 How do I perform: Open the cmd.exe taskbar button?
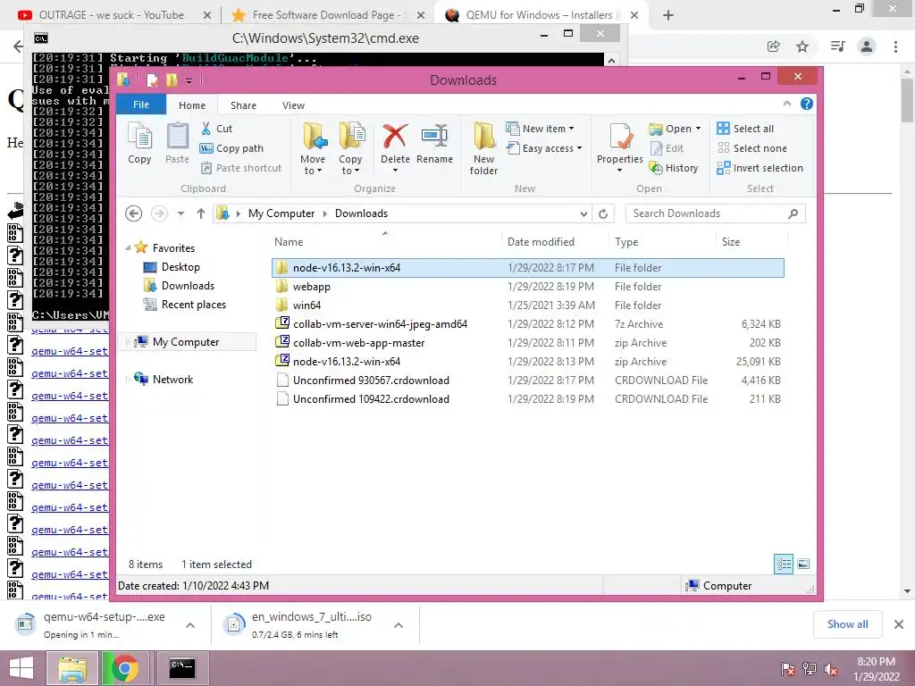click(x=182, y=668)
